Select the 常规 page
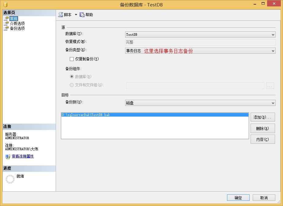The height and width of the screenshot is (206, 283). (x=14, y=19)
